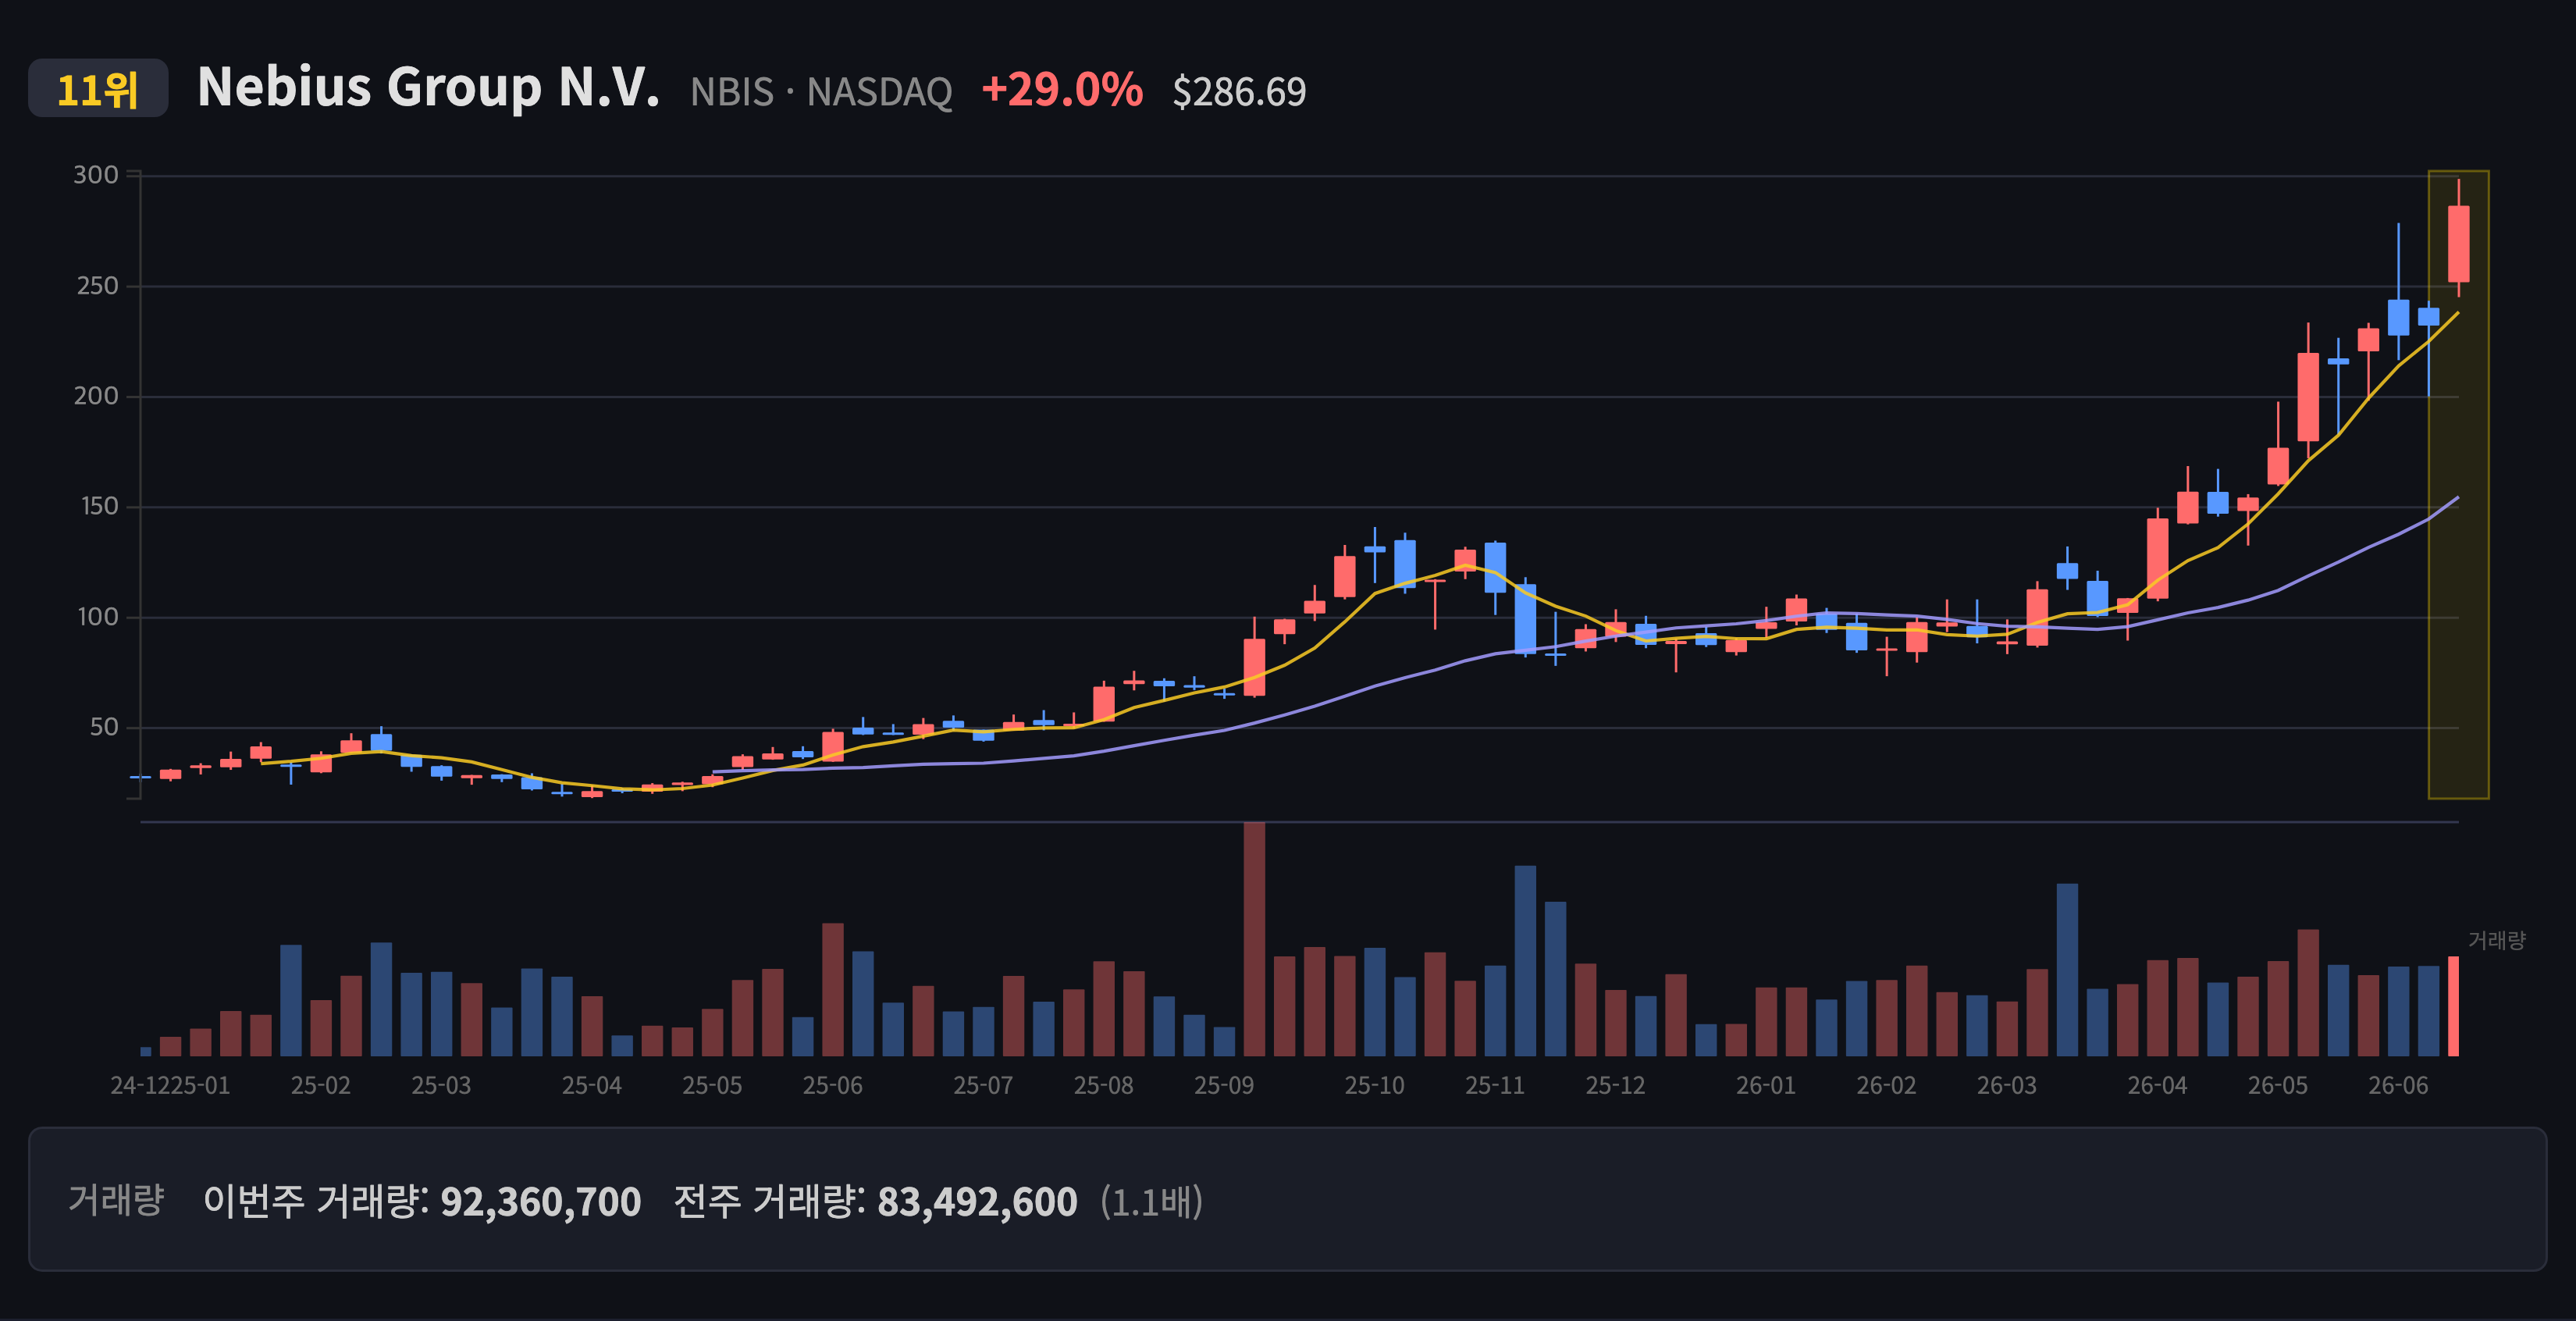
Task: Click the 25-05 date axis label
Action: pos(712,1085)
